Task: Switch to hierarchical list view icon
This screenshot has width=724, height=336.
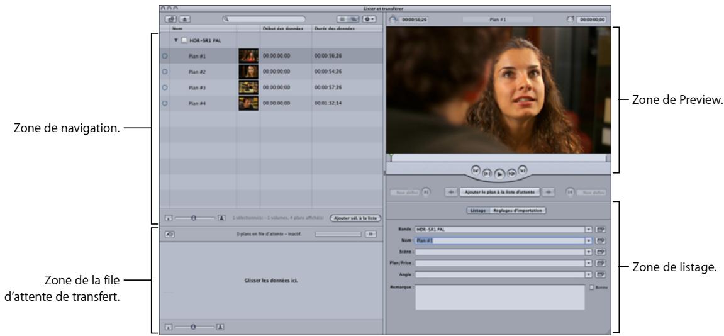Action: (x=354, y=20)
